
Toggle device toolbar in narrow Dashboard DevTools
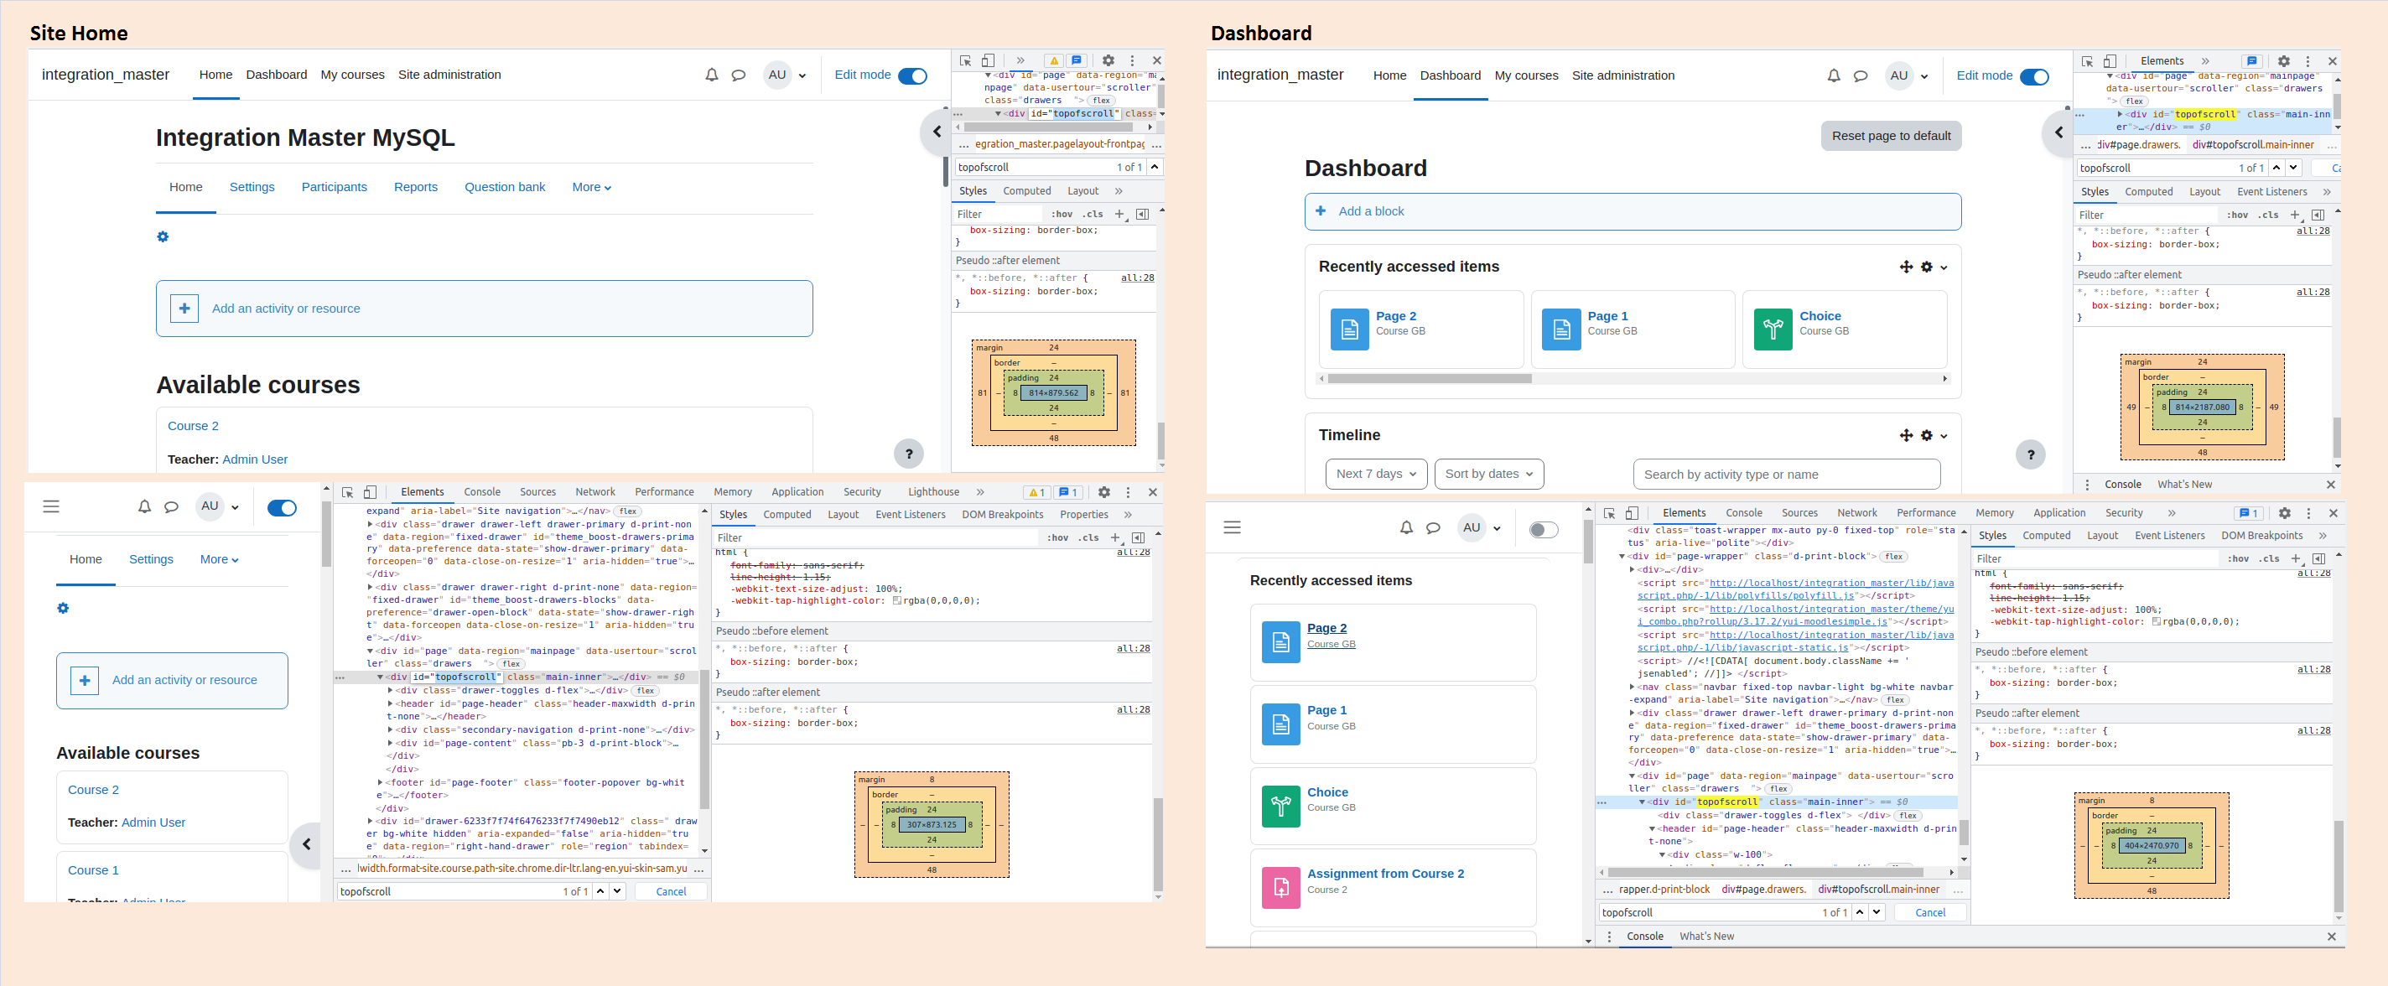click(x=1633, y=513)
